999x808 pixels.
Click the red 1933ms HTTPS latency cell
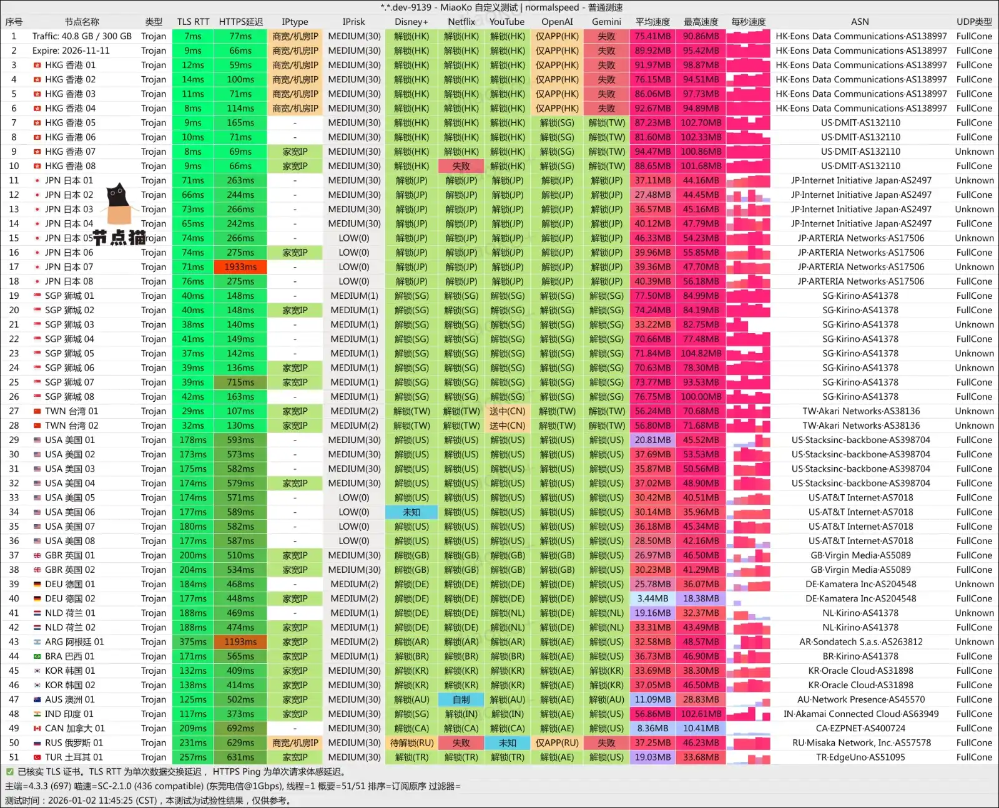coord(240,267)
